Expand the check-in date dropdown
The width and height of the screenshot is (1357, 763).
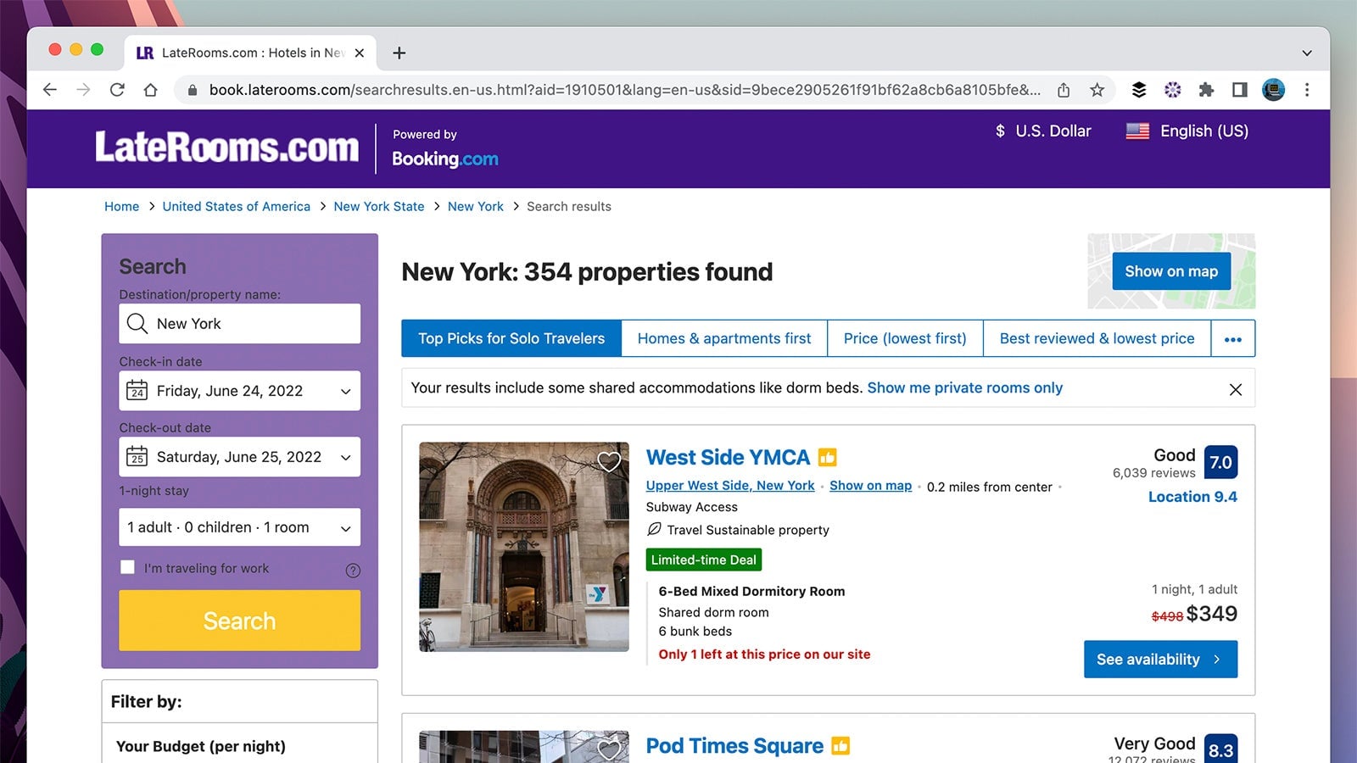[x=345, y=391]
